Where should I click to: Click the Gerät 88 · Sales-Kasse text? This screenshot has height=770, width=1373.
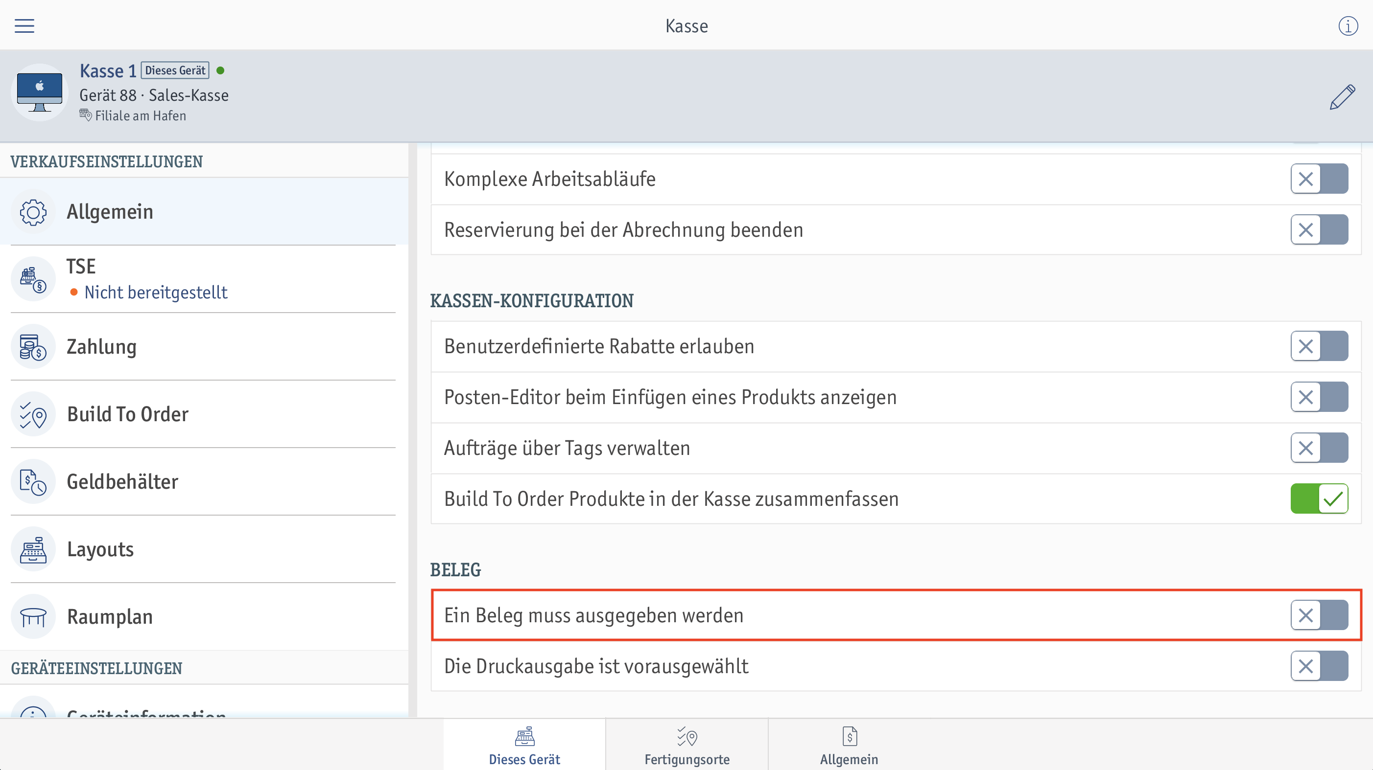154,95
